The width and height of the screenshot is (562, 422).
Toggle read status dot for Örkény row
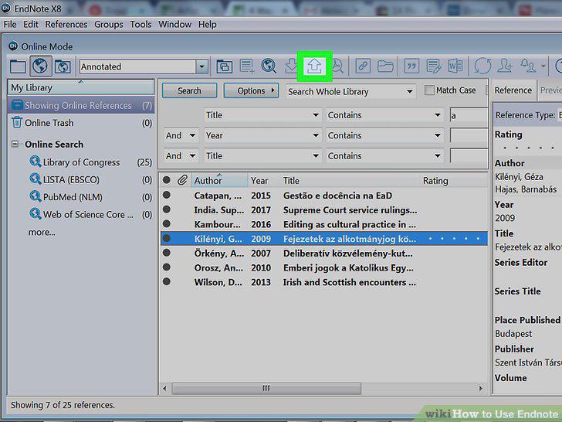[166, 253]
